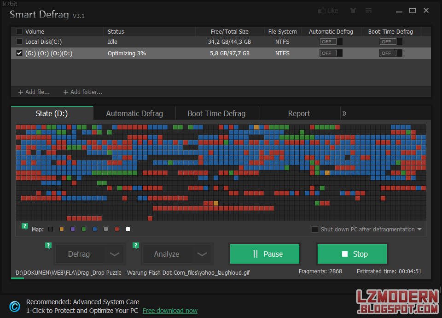Click the orange map legend swatch

62,229
